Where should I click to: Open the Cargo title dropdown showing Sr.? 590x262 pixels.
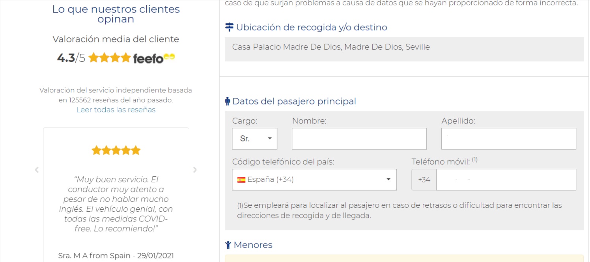pyautogui.click(x=254, y=139)
